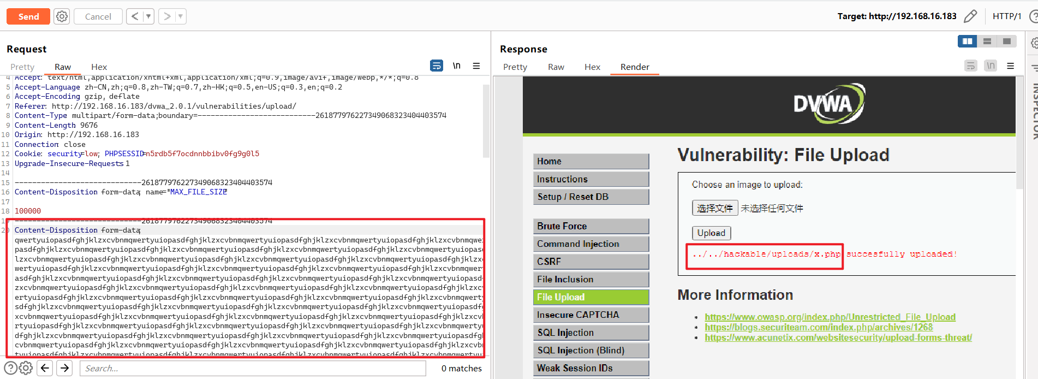Expand the back-history dropdown arrow
The height and width of the screenshot is (379, 1038).
point(148,16)
